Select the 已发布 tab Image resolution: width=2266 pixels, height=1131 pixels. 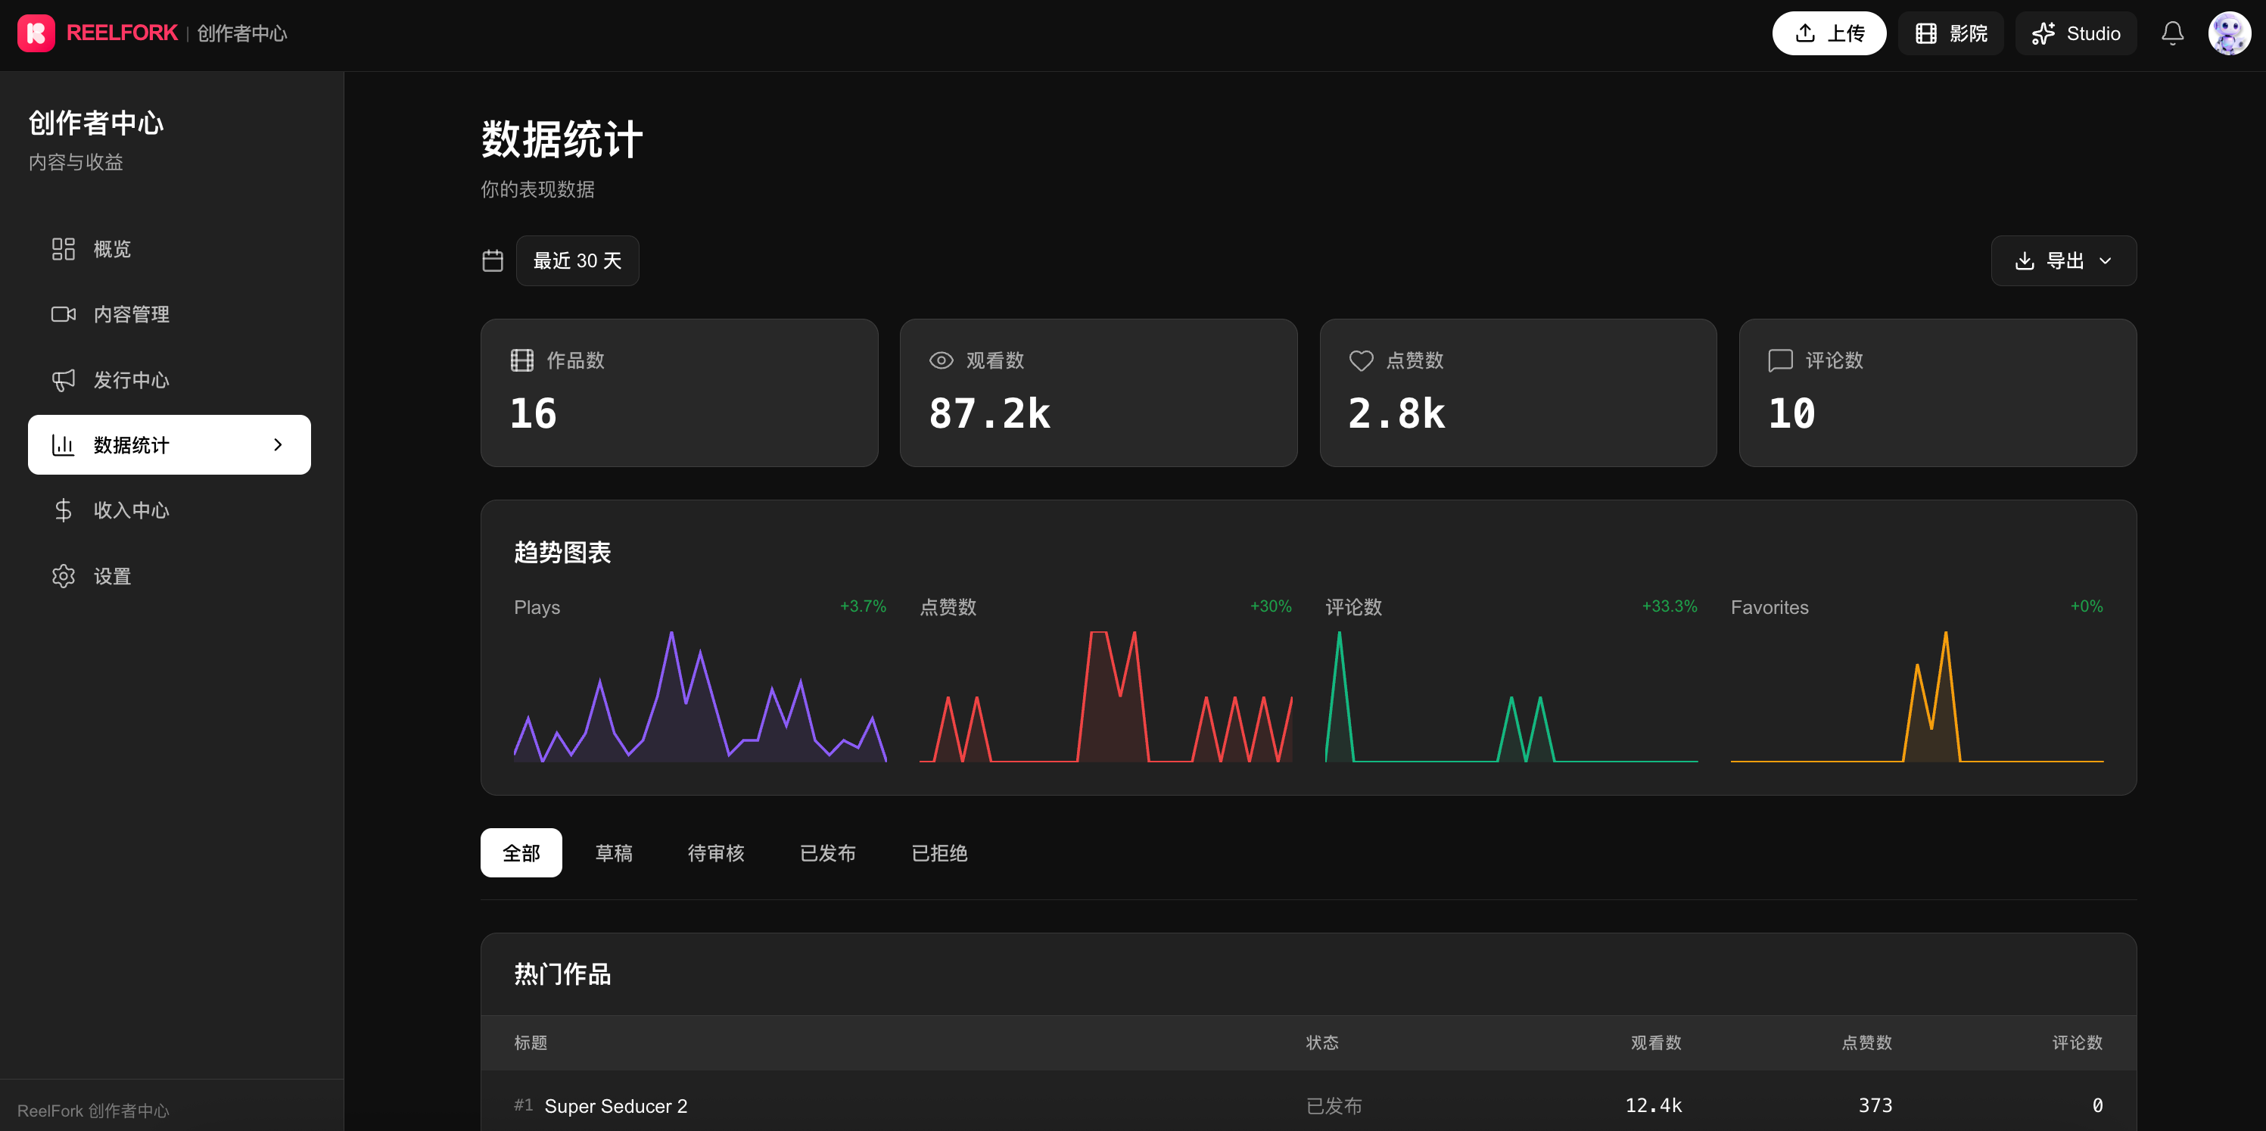pyautogui.click(x=827, y=853)
